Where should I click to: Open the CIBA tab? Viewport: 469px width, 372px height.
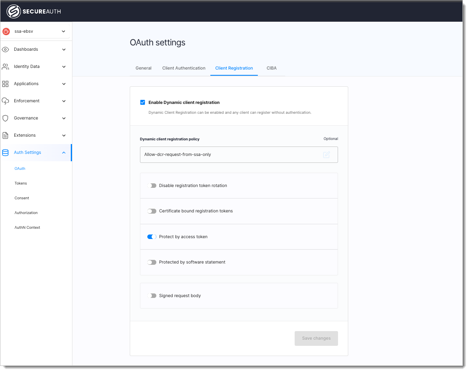(x=272, y=68)
